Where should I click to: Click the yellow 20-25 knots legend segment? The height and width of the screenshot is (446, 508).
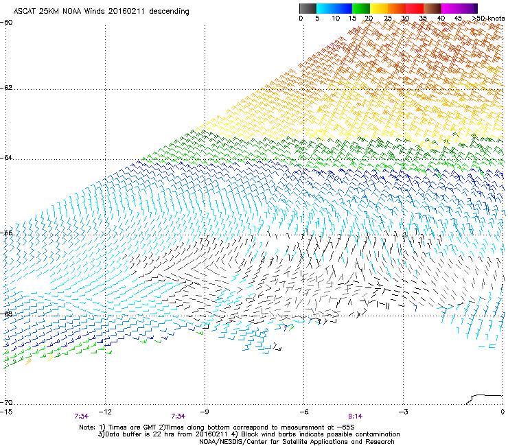pyautogui.click(x=379, y=8)
